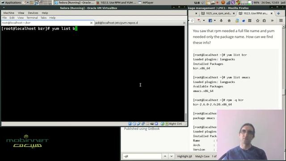The image size is (286, 161).
Task: Click VirtualBox USB status icon
Action: point(139,124)
